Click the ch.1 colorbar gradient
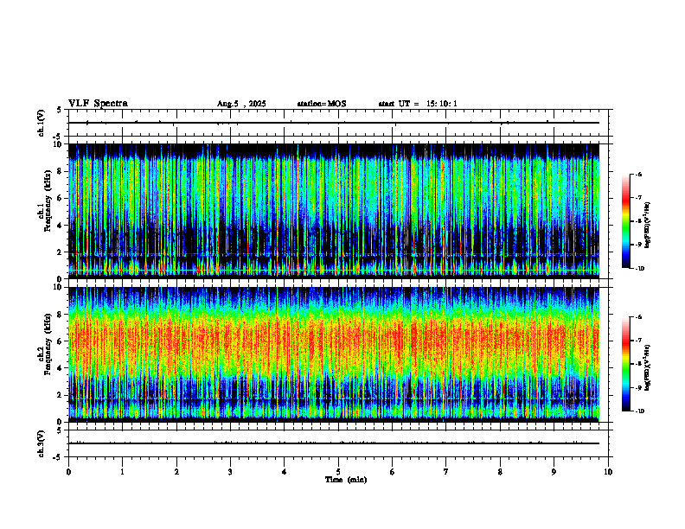 click(x=626, y=221)
